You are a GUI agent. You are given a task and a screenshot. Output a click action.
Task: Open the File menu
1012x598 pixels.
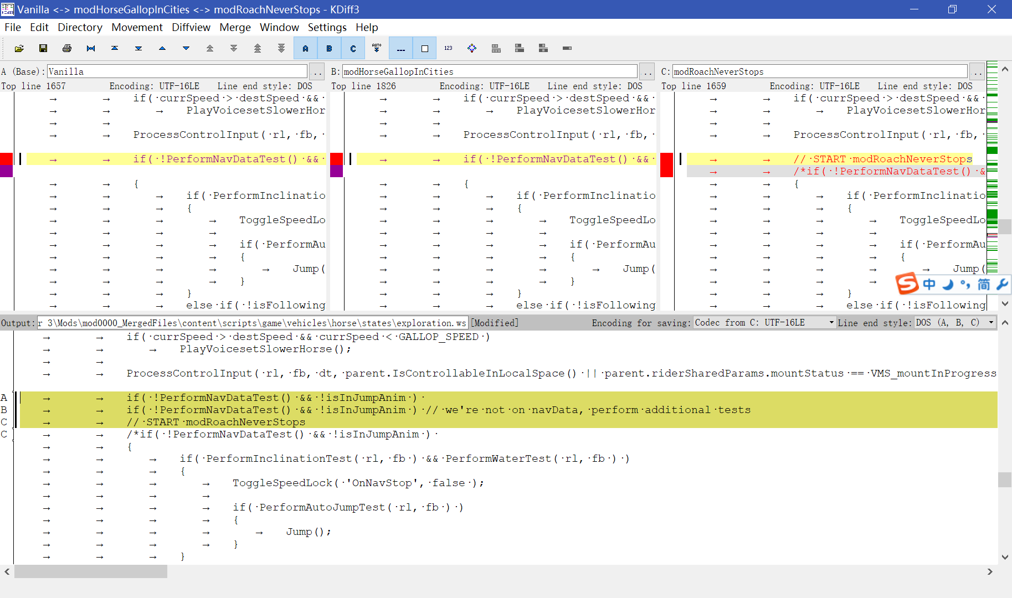tap(13, 27)
